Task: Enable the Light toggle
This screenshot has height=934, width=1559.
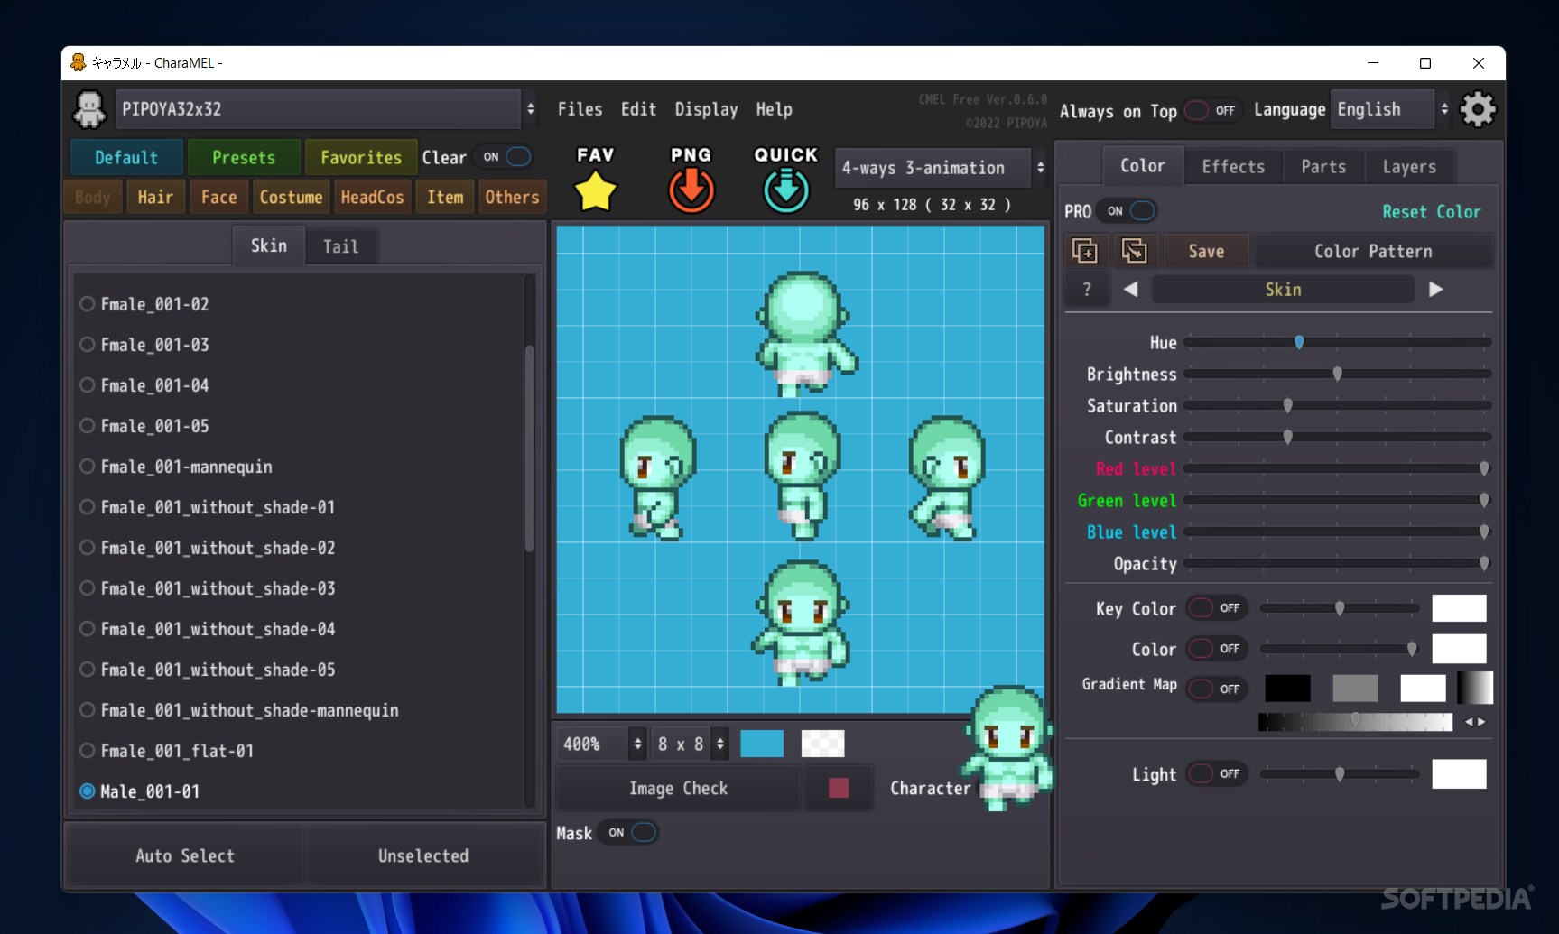Action: (1216, 774)
